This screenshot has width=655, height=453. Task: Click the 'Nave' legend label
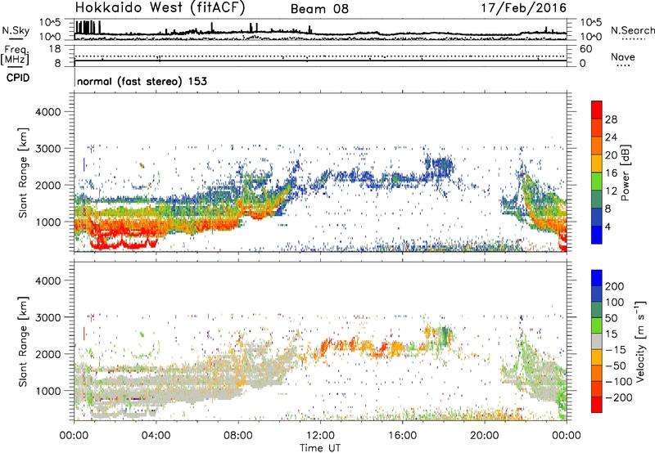click(623, 56)
